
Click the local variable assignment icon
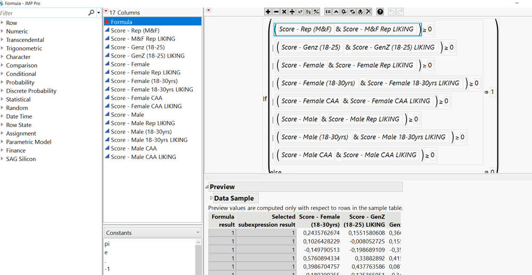(328, 12)
